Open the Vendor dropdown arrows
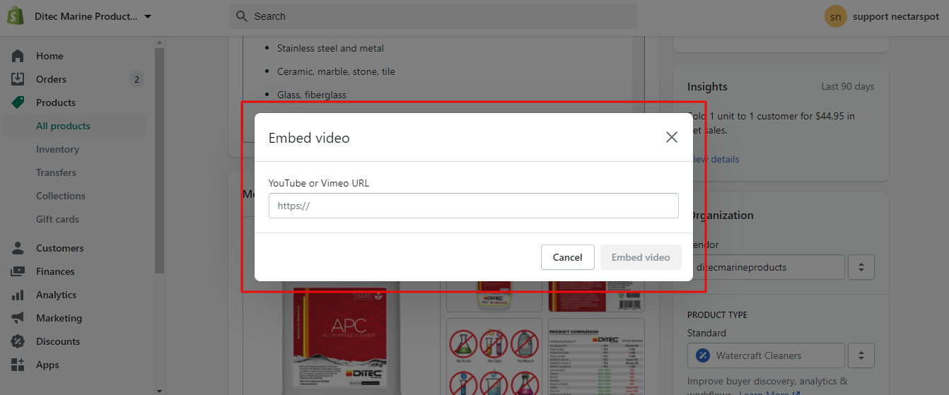Screen dimensions: 949x395 (x=861, y=267)
